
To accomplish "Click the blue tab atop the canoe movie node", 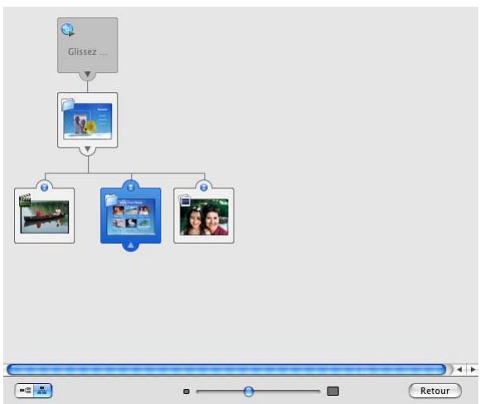I will (x=45, y=187).
